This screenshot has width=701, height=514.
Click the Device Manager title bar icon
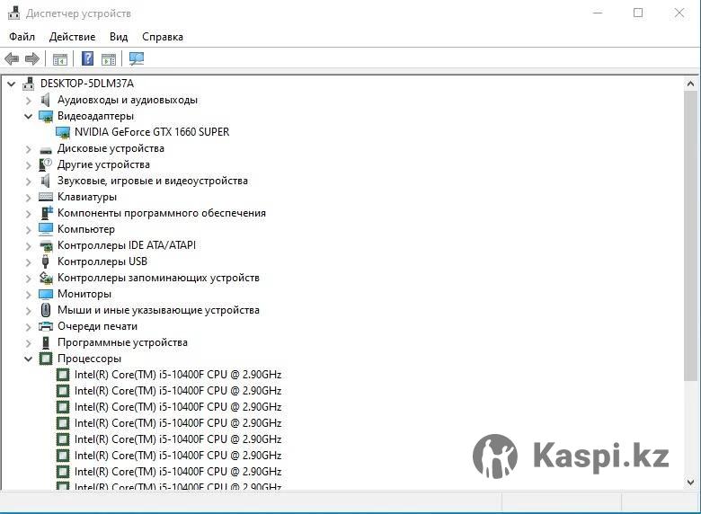tap(13, 13)
